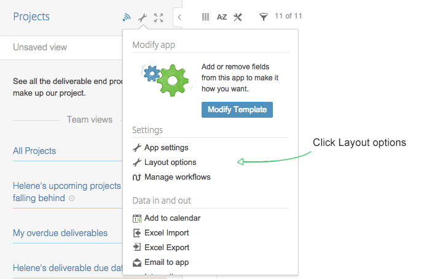The image size is (421, 279).
Task: Click the 11 of 11 item count
Action: pyautogui.click(x=288, y=16)
